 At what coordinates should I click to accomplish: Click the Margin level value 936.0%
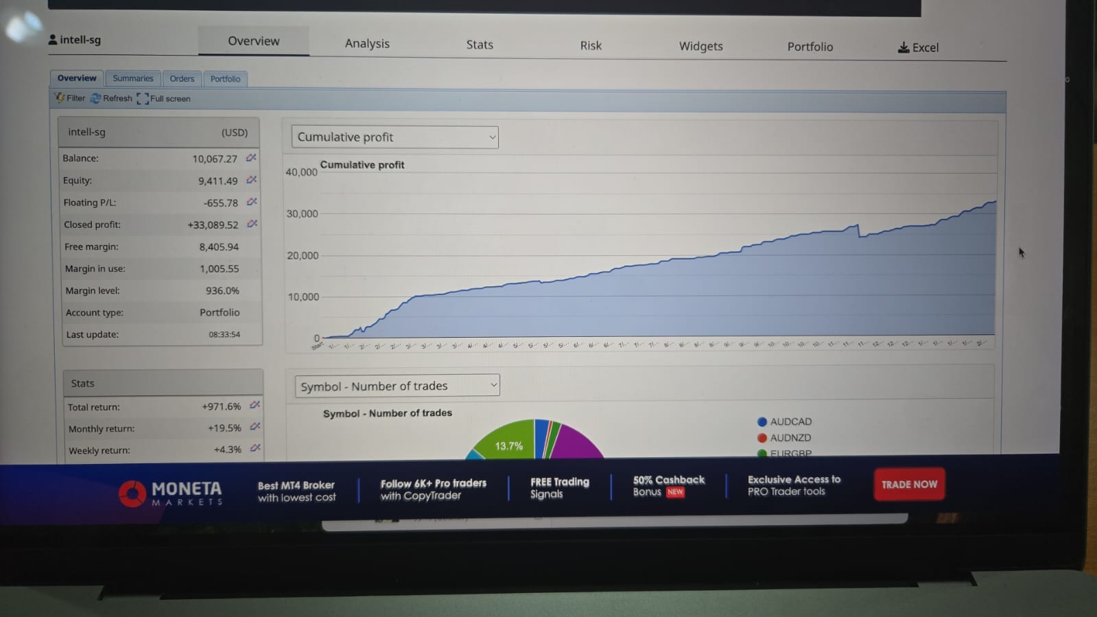[223, 291]
